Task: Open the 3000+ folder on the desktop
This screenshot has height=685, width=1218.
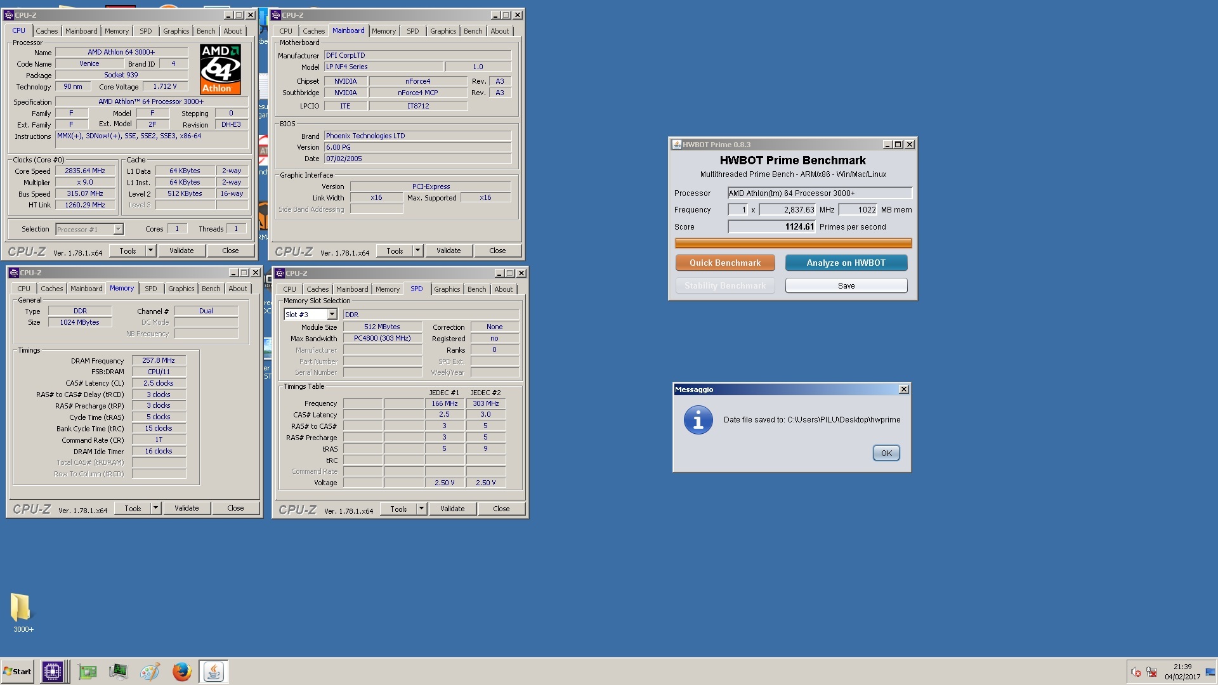Action: (22, 613)
